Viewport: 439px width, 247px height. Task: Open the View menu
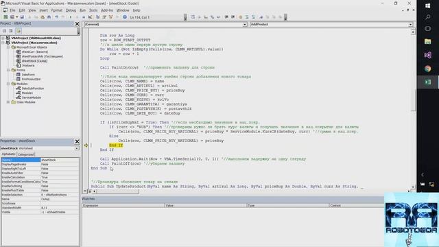point(32,10)
